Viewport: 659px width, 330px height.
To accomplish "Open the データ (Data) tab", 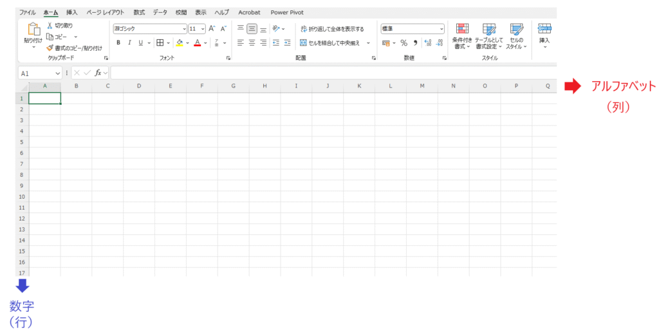I will click(160, 12).
